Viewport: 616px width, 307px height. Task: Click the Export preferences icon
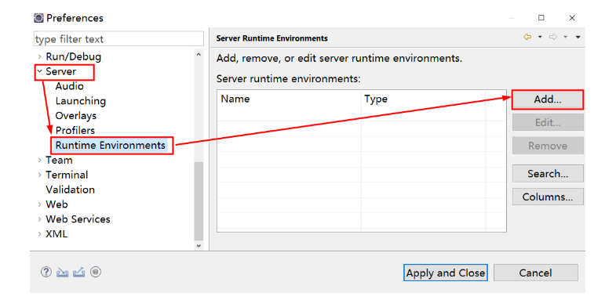[x=78, y=272]
